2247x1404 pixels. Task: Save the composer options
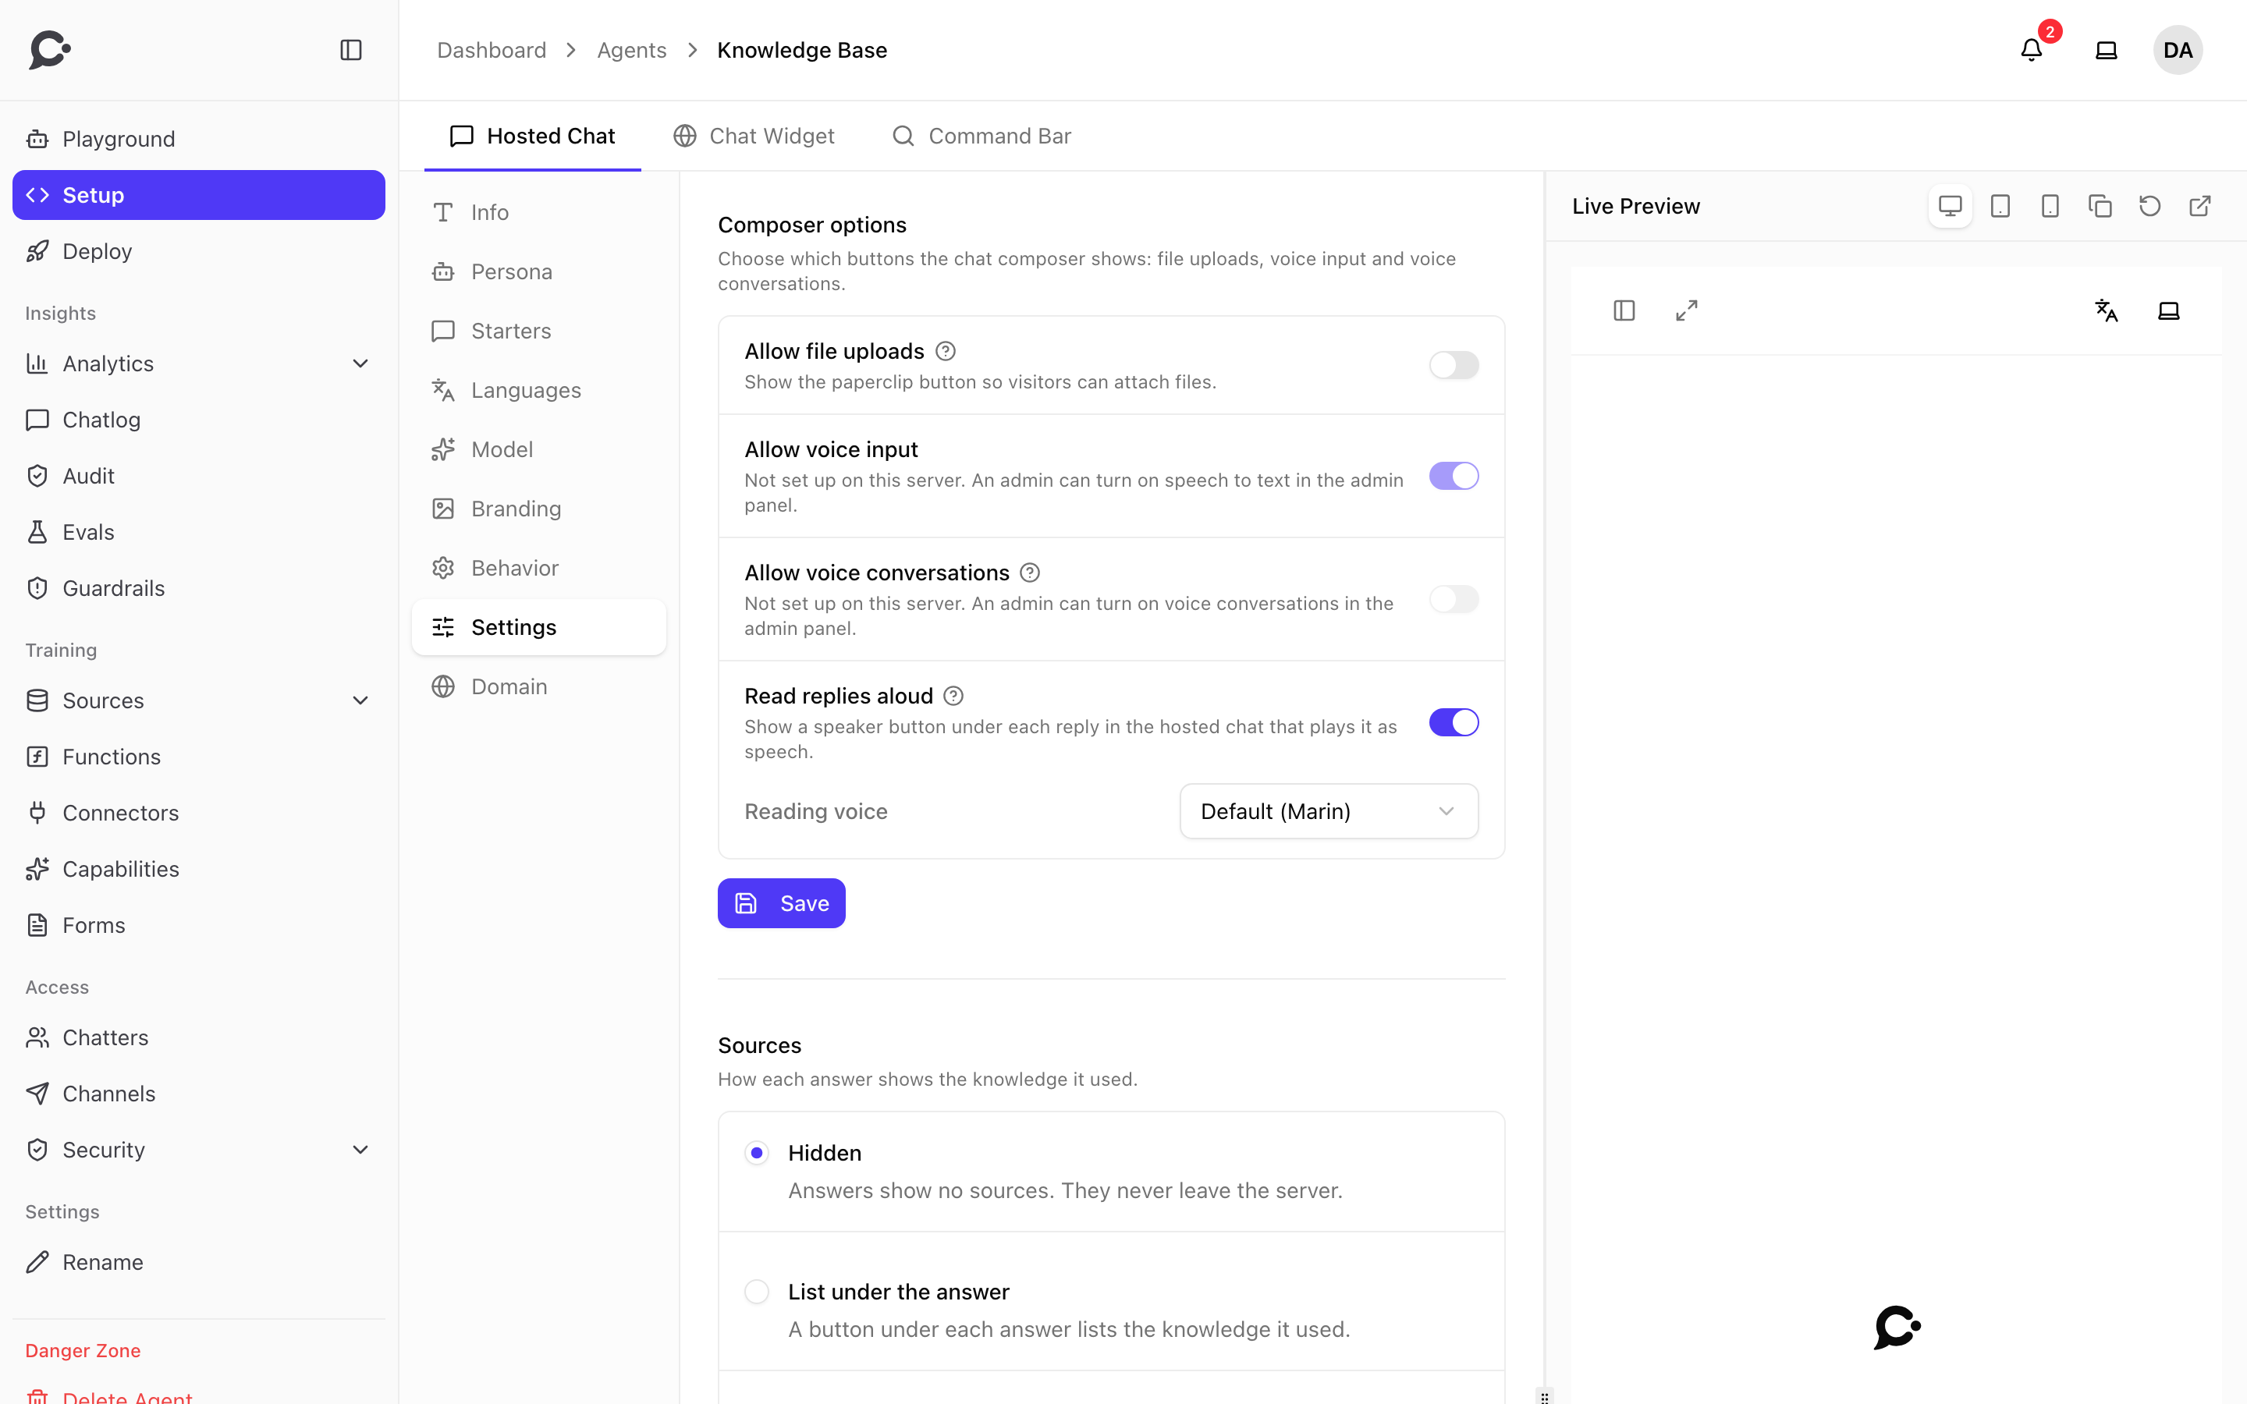781,903
